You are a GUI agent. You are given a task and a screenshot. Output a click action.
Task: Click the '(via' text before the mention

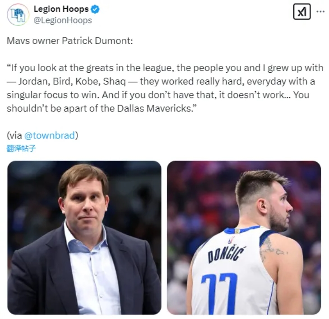coord(14,135)
